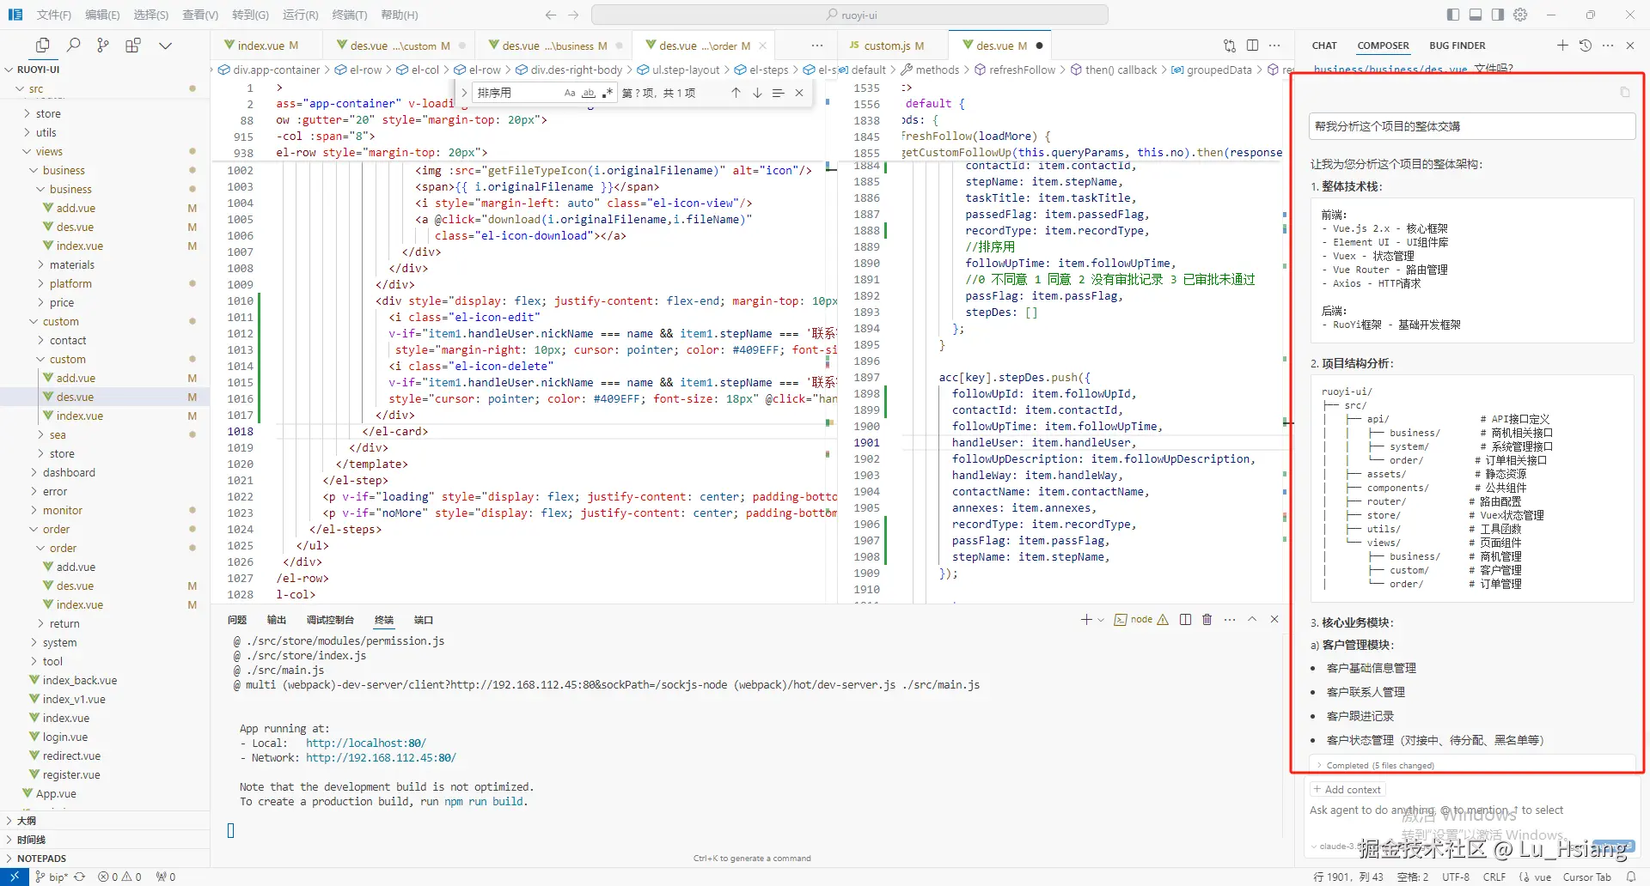The image size is (1650, 886).
Task: Expand the dashboard folder
Action: tap(69, 472)
